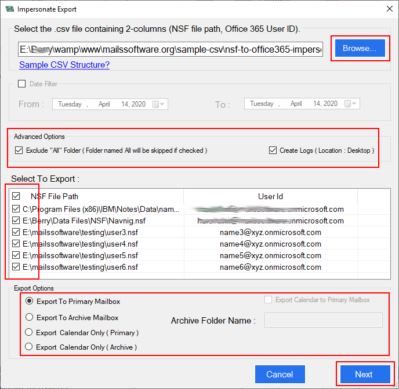
Task: Toggle Create Logs checkbox
Action: pos(273,151)
